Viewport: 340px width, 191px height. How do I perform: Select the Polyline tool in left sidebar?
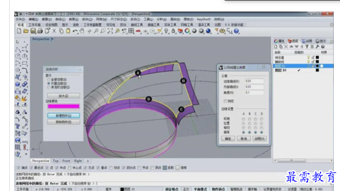tap(18, 49)
